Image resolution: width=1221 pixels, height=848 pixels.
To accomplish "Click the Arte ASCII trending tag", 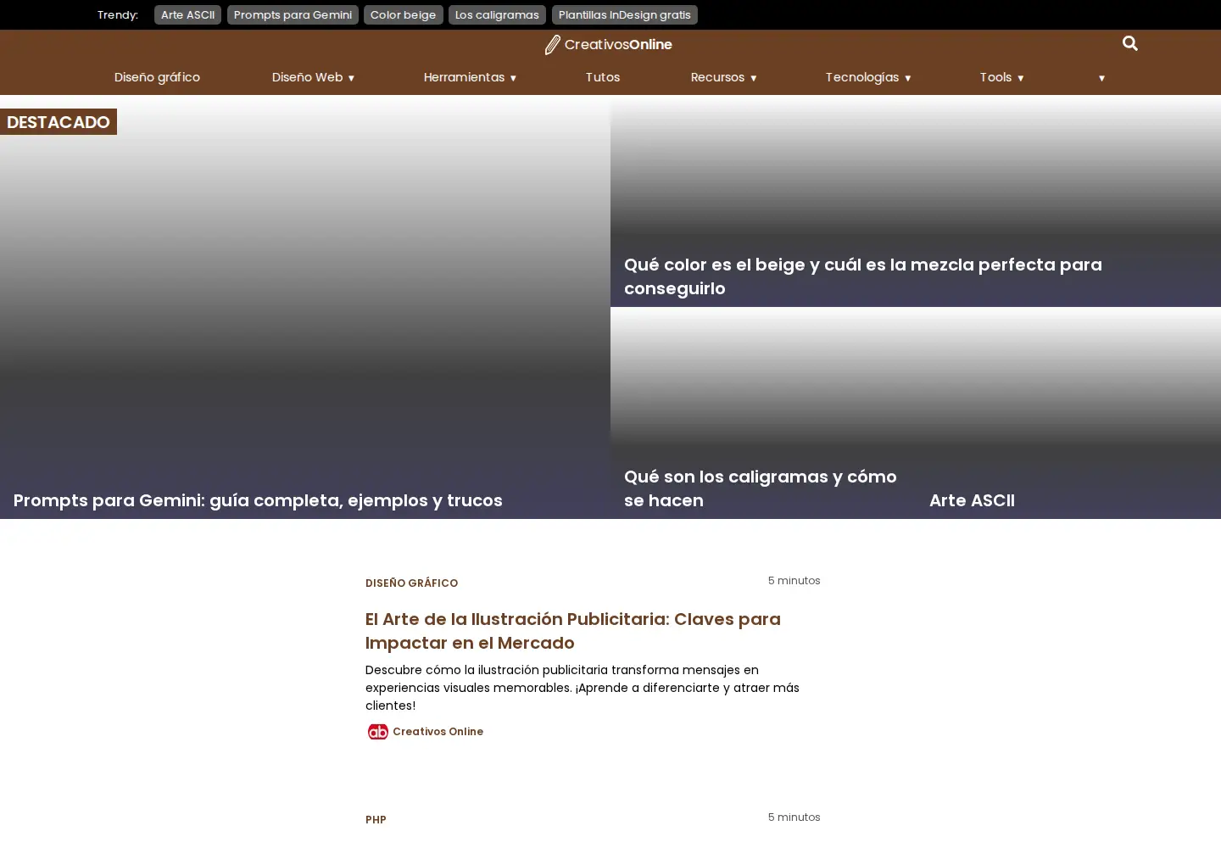I will point(187,14).
